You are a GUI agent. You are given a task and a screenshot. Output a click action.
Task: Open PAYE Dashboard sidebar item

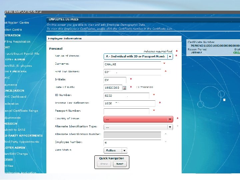15,97
